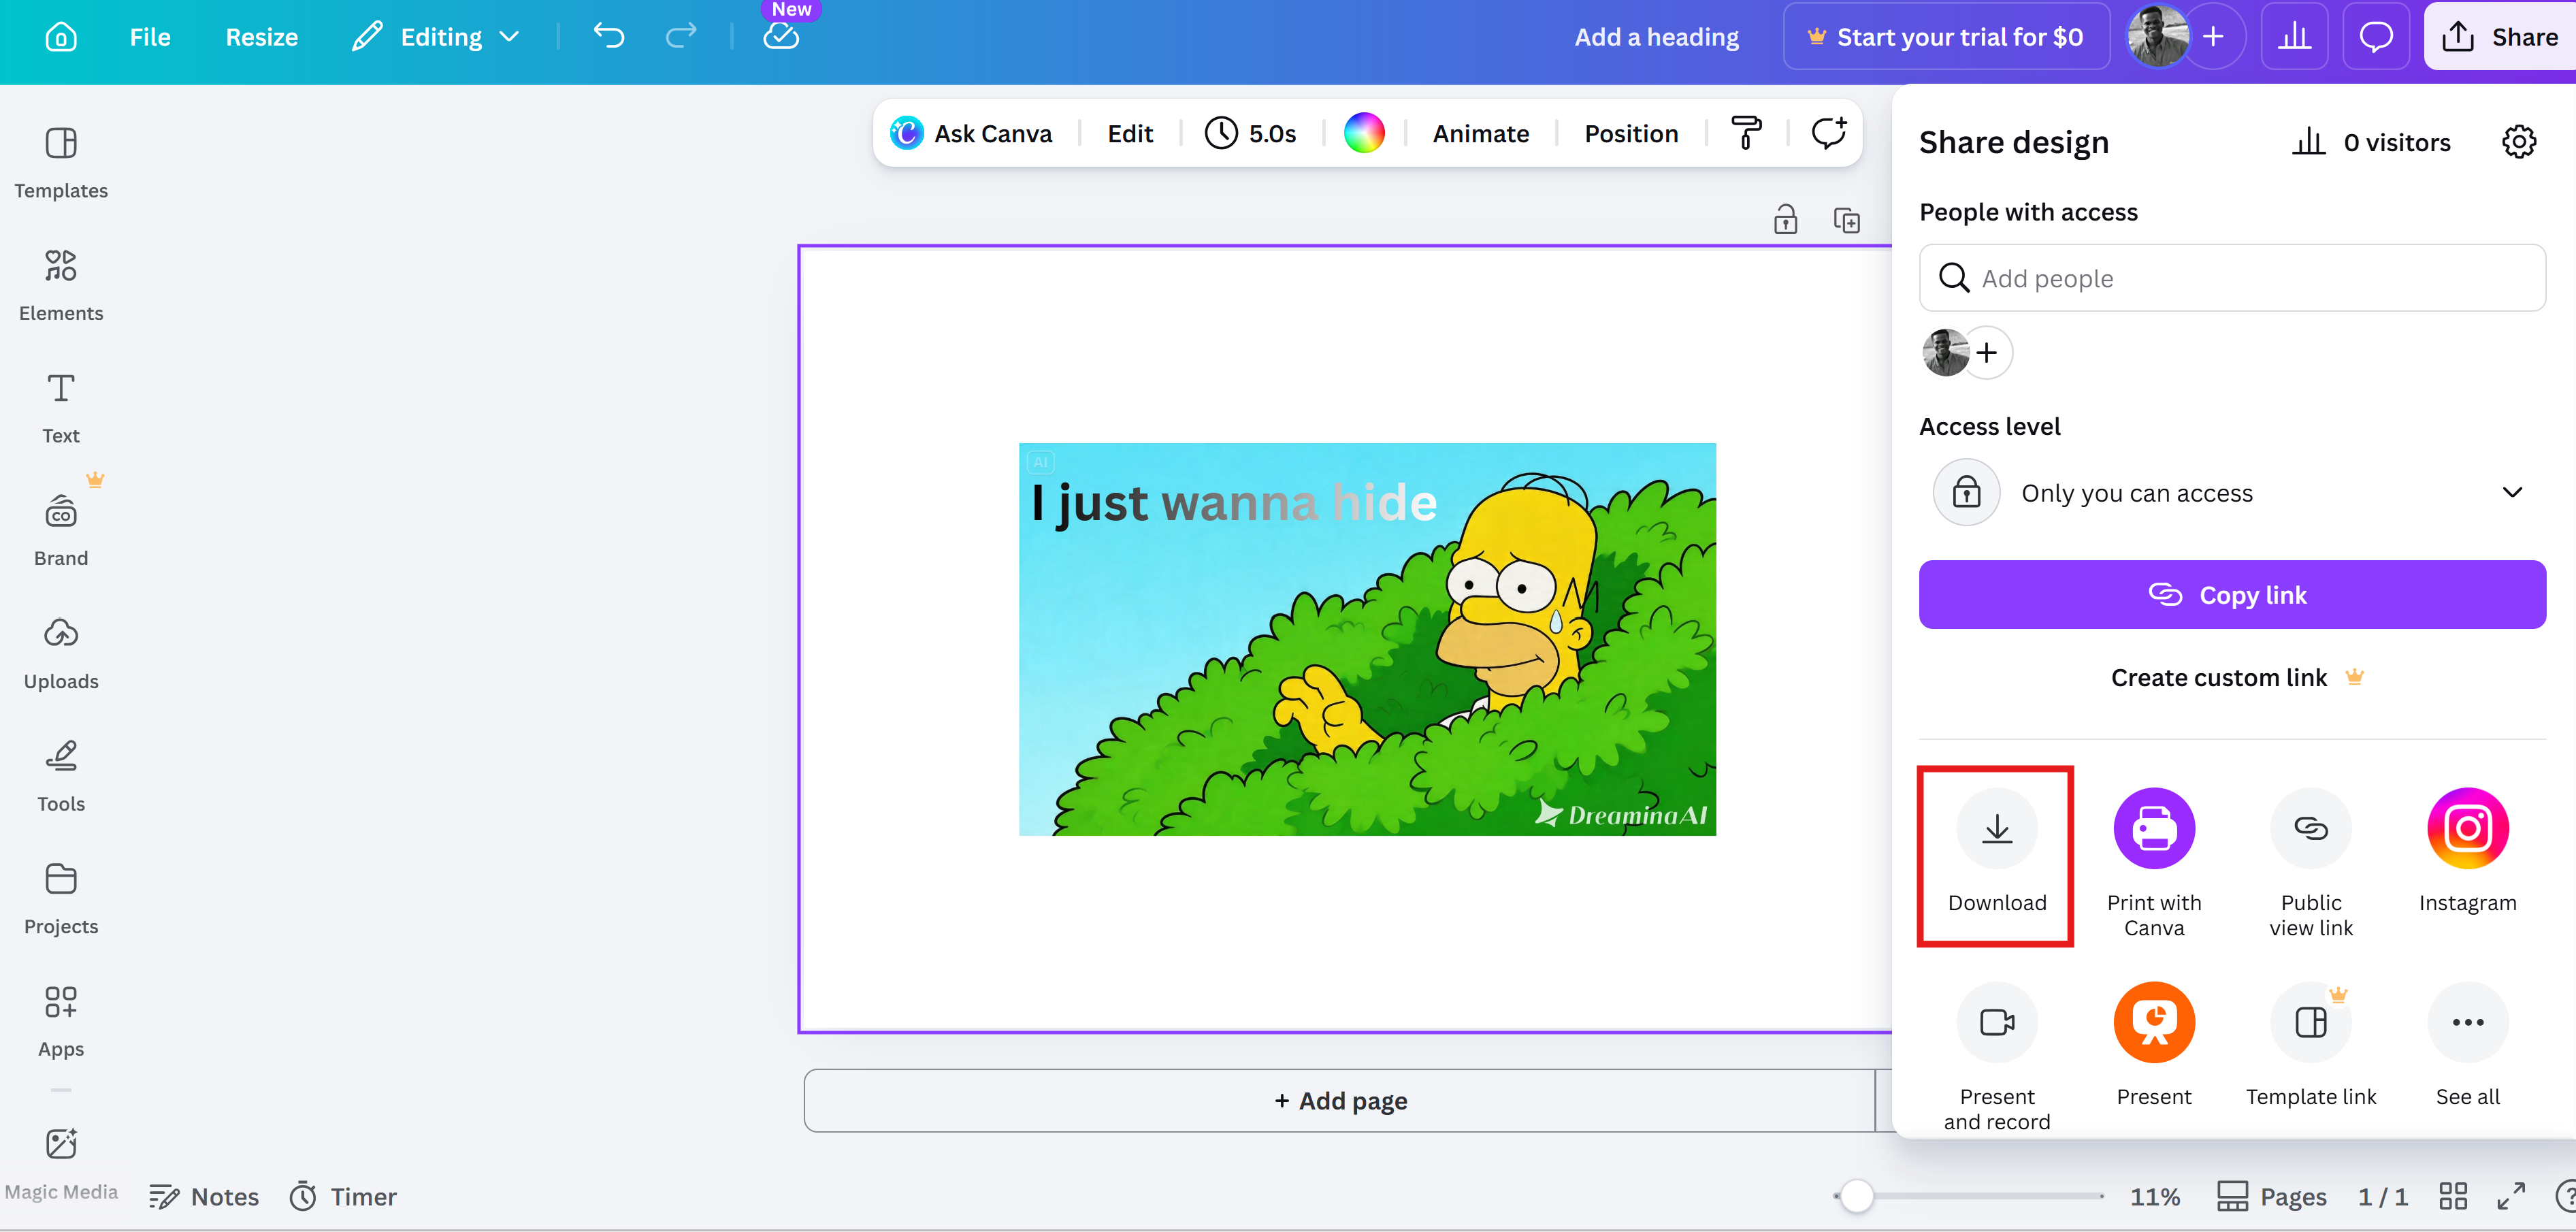Focus the Add people search field

click(x=2232, y=278)
